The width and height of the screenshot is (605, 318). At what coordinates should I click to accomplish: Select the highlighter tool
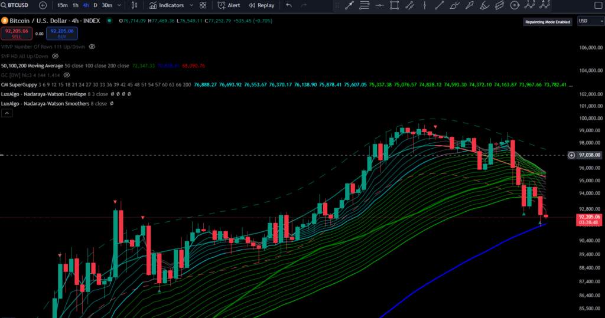click(484, 5)
